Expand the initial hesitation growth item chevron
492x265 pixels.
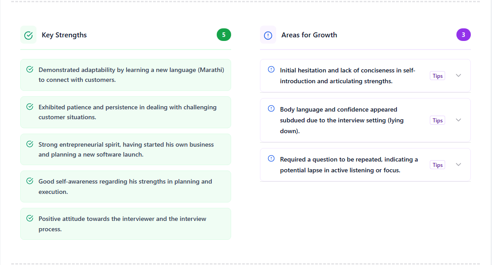(459, 76)
